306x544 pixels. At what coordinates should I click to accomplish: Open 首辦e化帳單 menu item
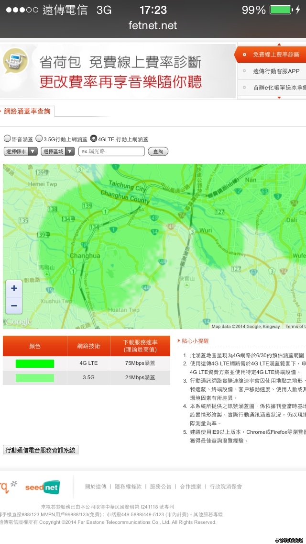272,88
